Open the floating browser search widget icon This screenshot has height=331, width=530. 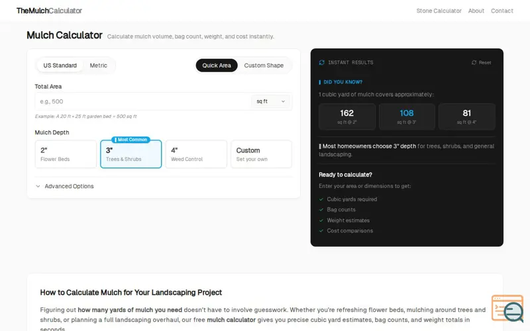point(508,308)
